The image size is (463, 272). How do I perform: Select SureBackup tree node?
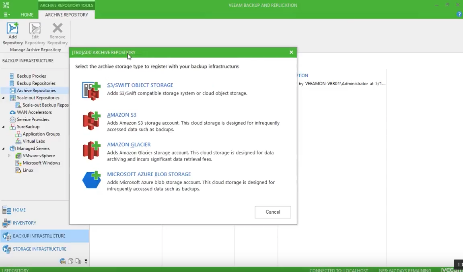click(28, 127)
